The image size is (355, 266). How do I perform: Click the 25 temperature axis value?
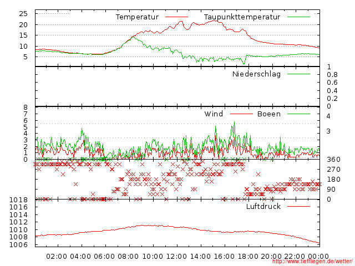tap(23, 14)
